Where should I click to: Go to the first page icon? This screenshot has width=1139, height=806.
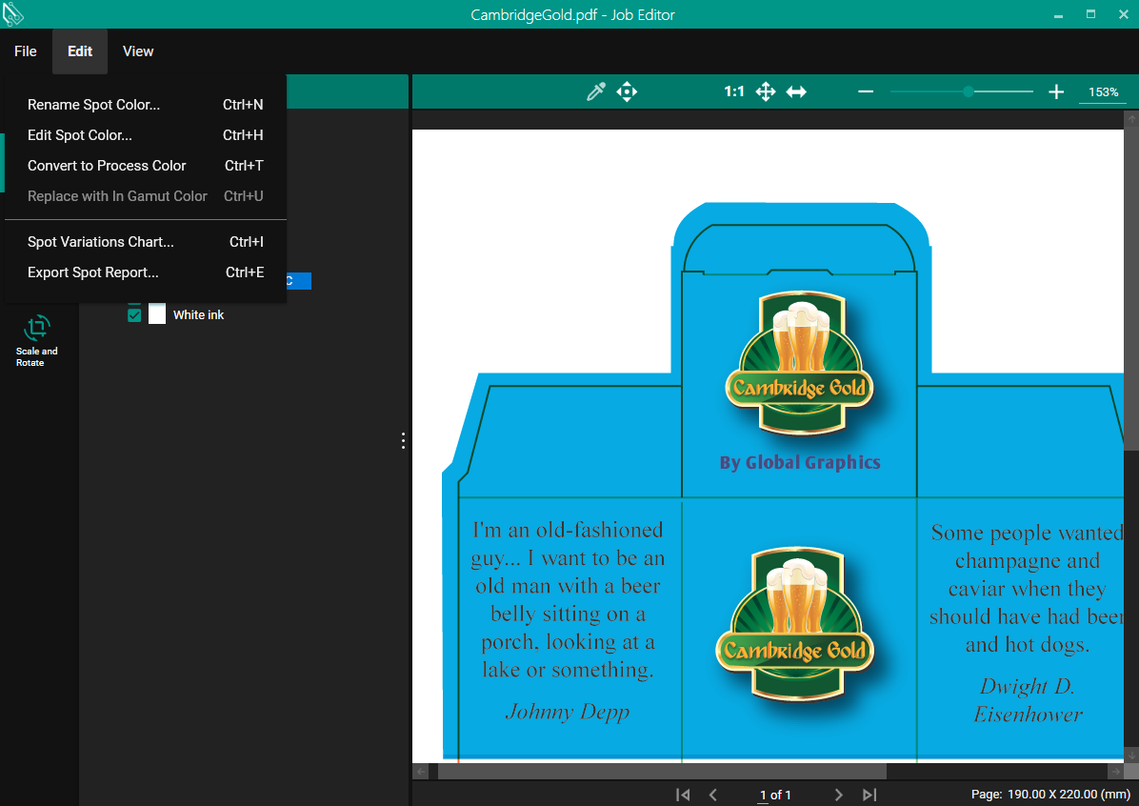click(682, 795)
